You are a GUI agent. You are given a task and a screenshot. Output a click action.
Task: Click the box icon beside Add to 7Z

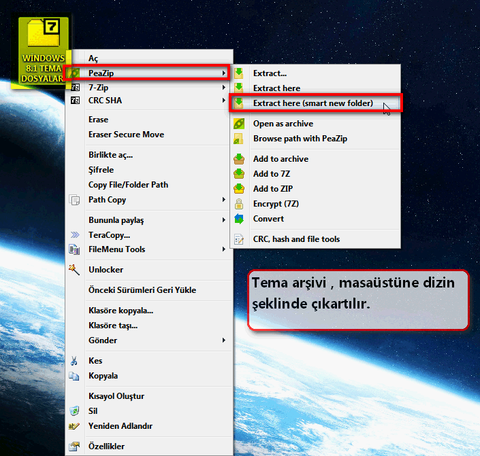pos(239,174)
